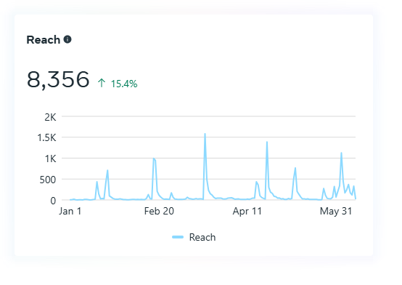This screenshot has width=402, height=285.
Task: Click the Apr 11 date label
Action: (x=247, y=211)
